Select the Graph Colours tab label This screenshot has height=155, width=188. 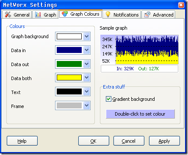click(85, 14)
